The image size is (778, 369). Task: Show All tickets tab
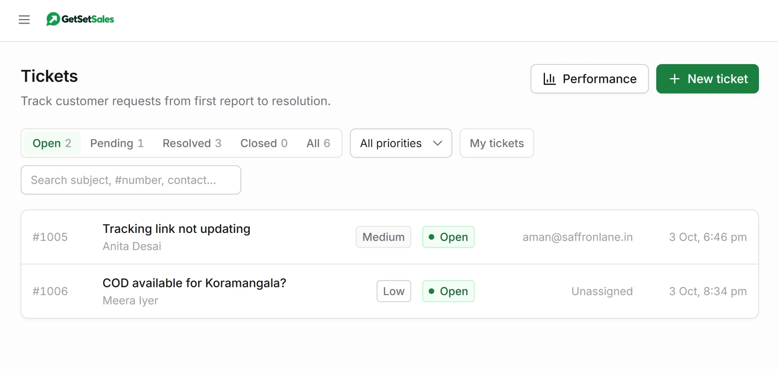[318, 143]
